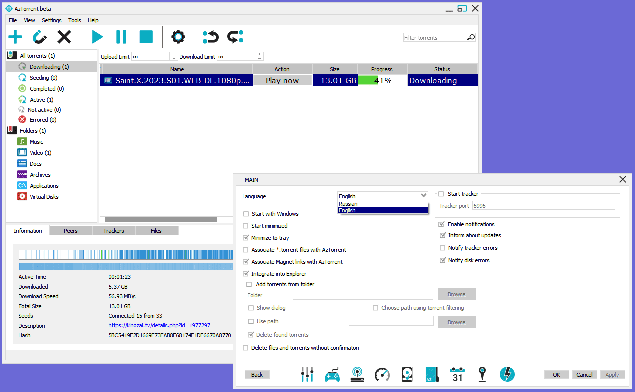Switch to the Files tab
The height and width of the screenshot is (392, 635).
[156, 231]
